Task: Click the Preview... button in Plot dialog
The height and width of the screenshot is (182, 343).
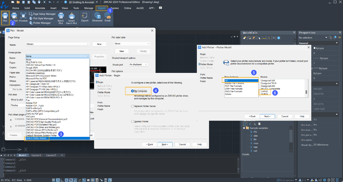Action: [14, 135]
